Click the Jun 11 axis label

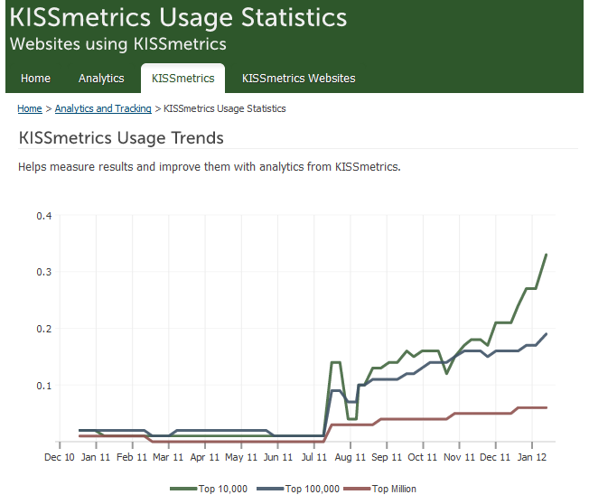coord(278,457)
